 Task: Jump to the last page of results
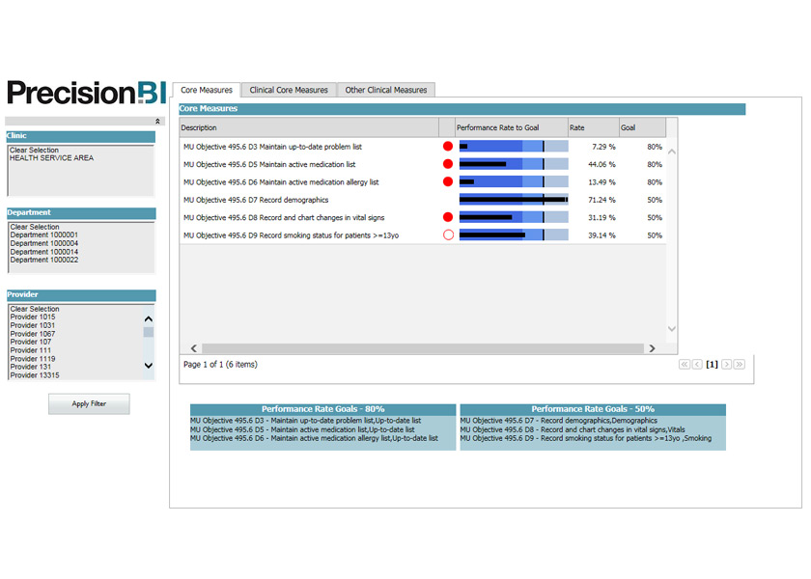740,365
